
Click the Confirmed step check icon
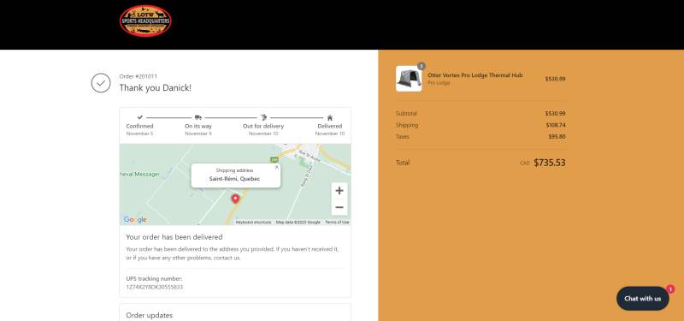[139, 117]
